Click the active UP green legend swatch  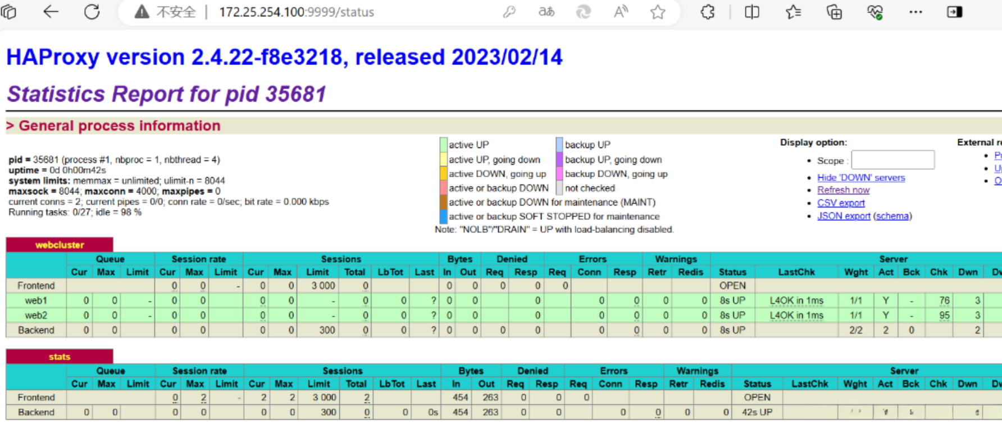[x=443, y=145]
